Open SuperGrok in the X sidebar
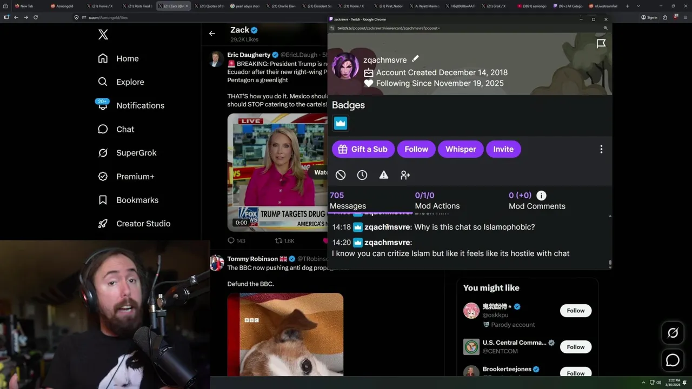 [127, 153]
